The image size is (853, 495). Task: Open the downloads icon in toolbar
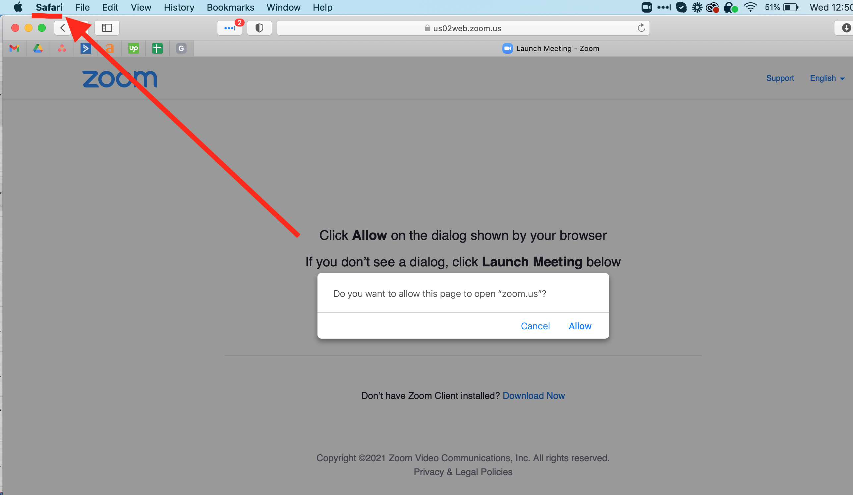click(846, 28)
